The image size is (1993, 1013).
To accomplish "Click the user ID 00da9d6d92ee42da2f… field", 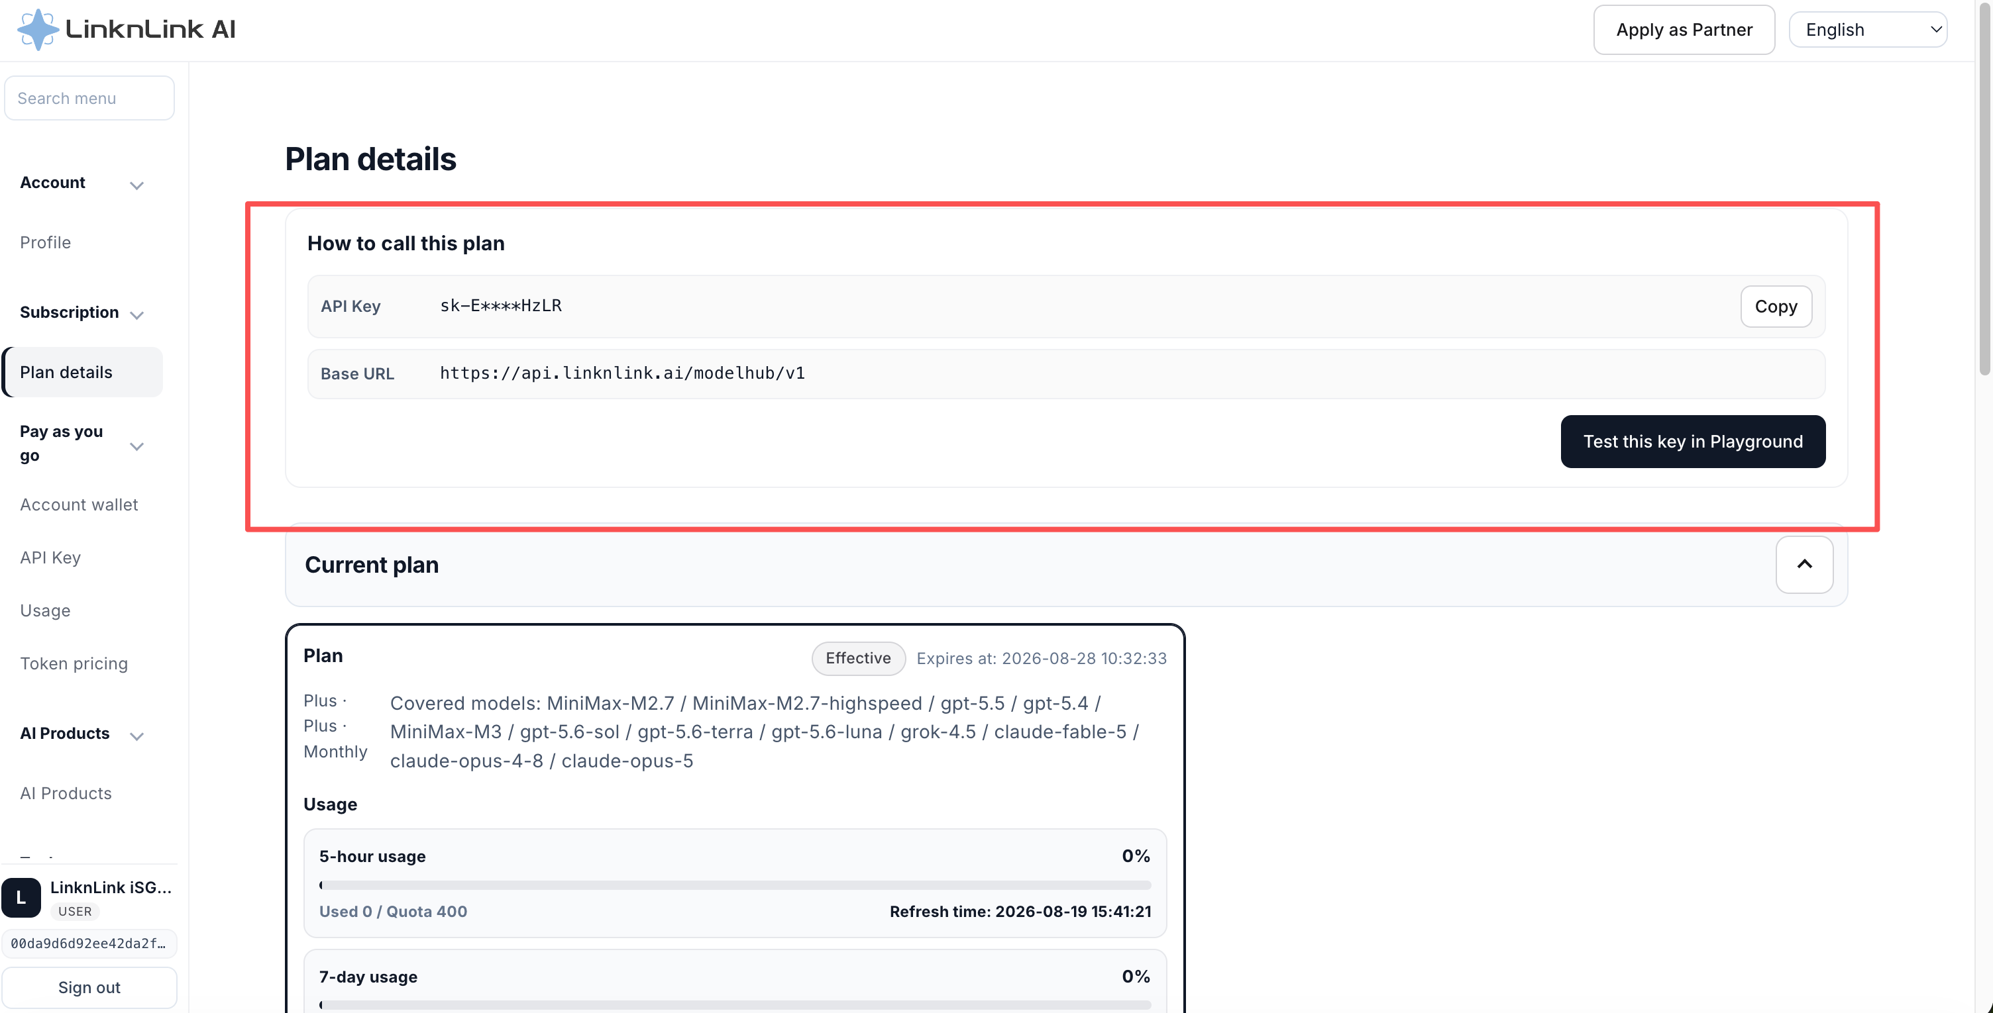I will coord(89,943).
